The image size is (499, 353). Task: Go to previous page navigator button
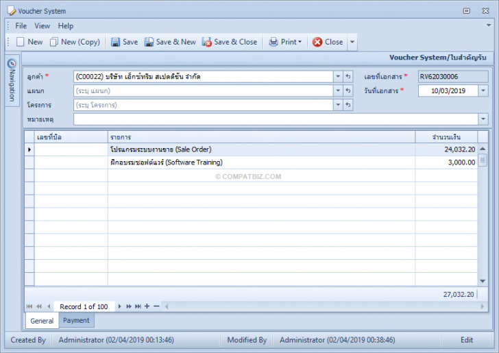(x=39, y=306)
